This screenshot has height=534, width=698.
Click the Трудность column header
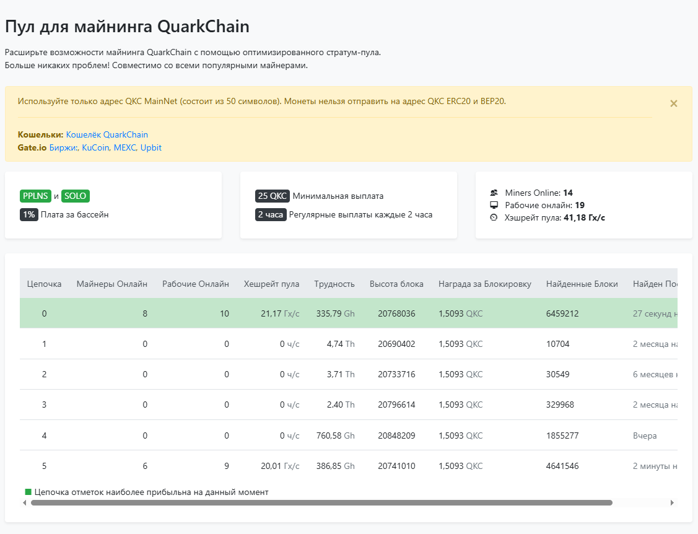click(334, 284)
